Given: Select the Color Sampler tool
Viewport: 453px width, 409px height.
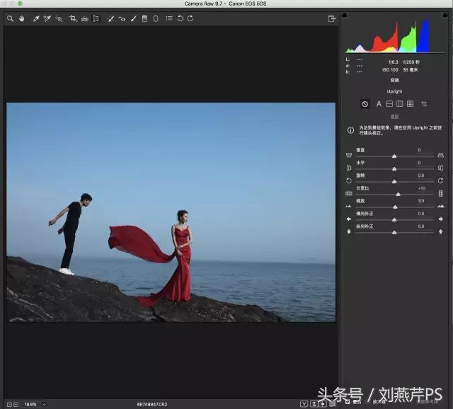Looking at the screenshot, I should pos(47,19).
